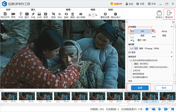Viewport: 176px width, 112px height.
Task: Click the frame strip horizontal scrollbar thumb
Action: [124, 104]
